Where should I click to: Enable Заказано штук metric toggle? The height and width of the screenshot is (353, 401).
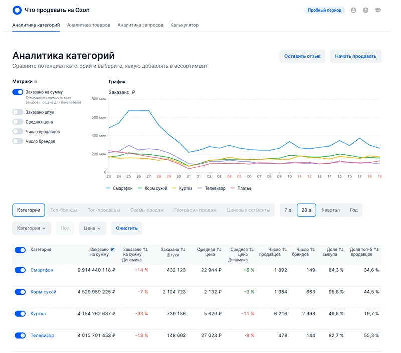tap(18, 112)
